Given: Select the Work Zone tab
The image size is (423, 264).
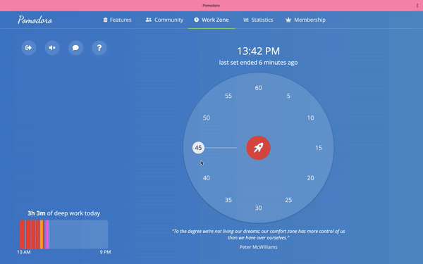Looking at the screenshot, I should pyautogui.click(x=211, y=20).
